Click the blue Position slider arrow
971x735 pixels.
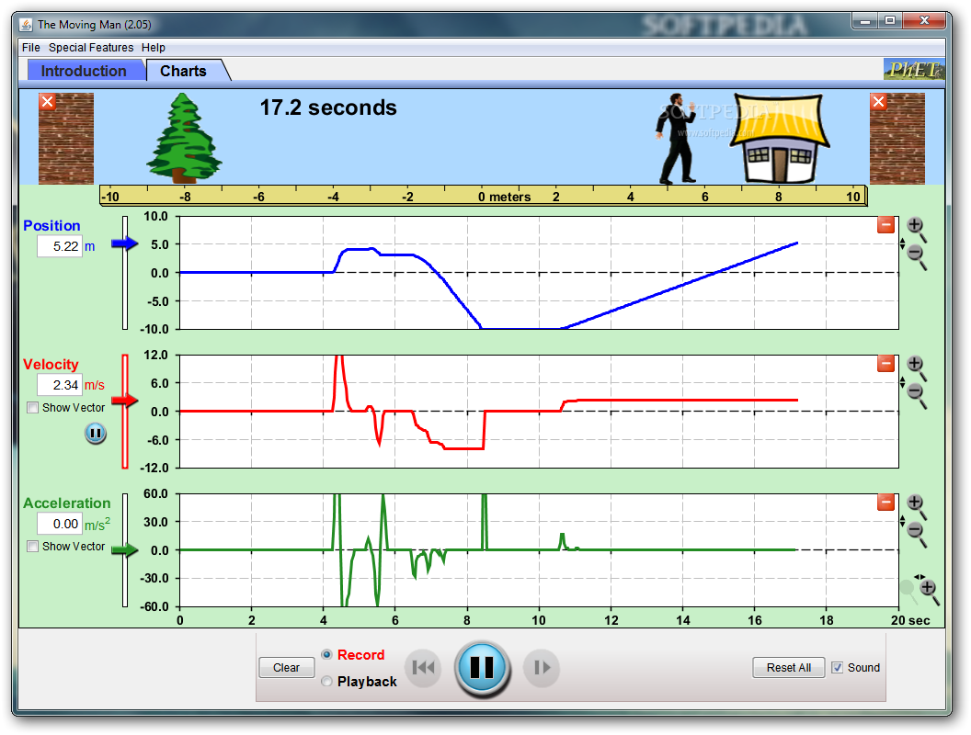[x=125, y=243]
